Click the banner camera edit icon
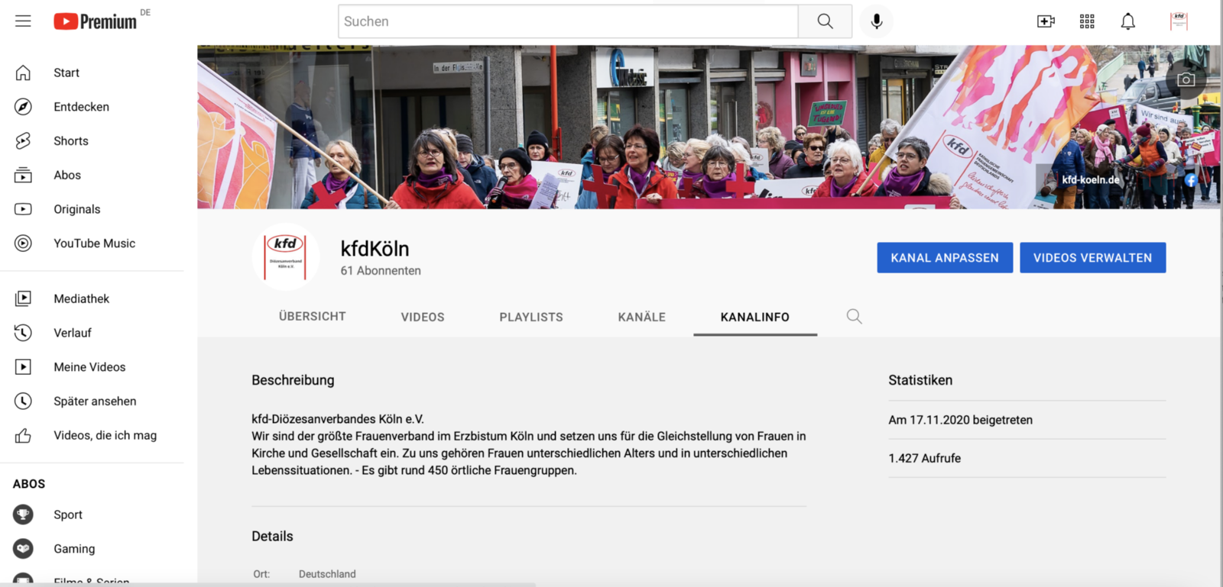 [x=1186, y=79]
